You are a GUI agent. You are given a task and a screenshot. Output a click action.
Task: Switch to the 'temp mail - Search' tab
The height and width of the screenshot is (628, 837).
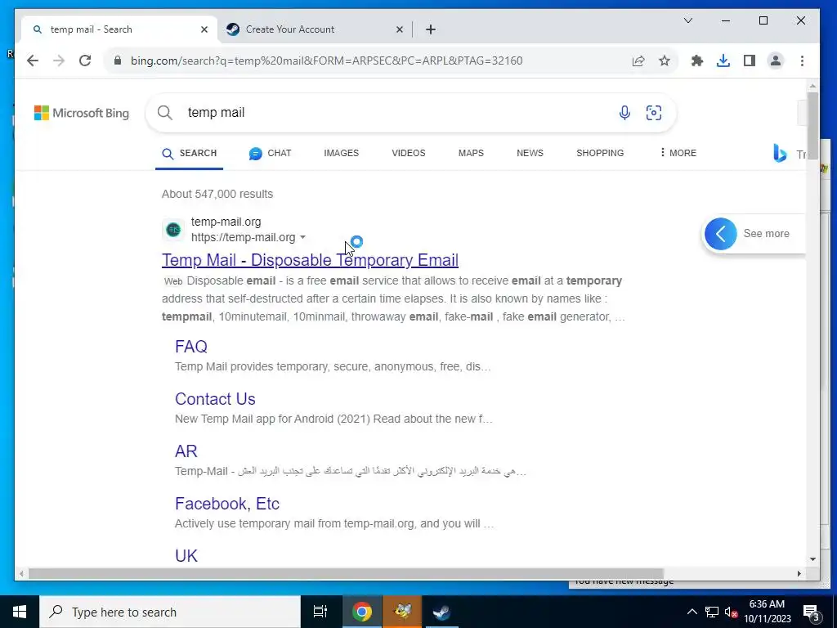pyautogui.click(x=119, y=30)
